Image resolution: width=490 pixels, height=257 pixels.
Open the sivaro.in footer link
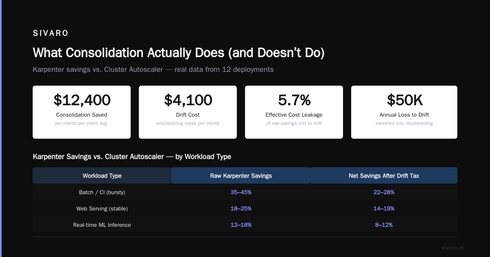click(x=453, y=248)
